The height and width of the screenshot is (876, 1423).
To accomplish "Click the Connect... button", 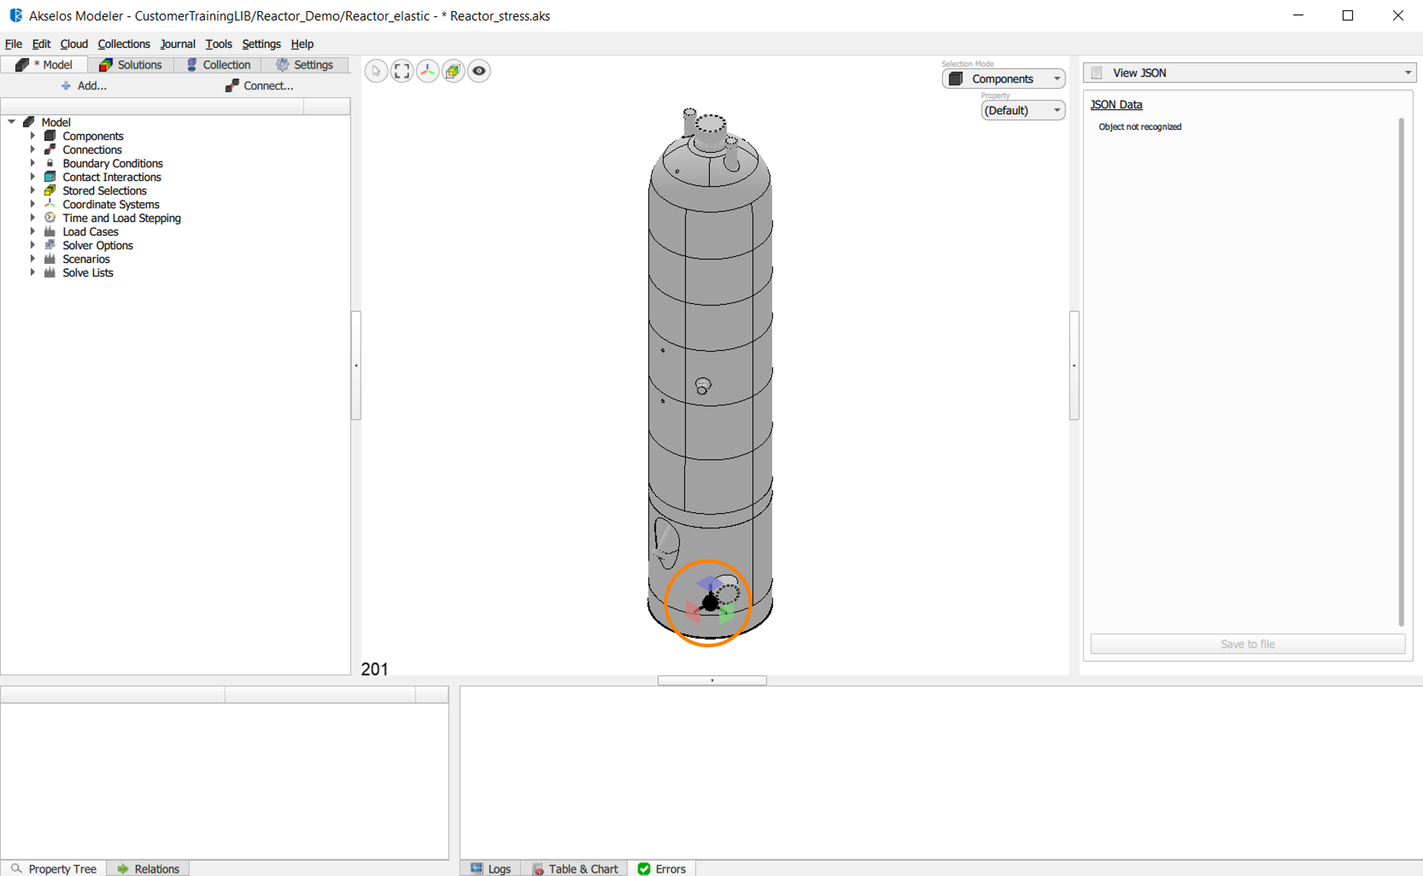I will tap(260, 86).
